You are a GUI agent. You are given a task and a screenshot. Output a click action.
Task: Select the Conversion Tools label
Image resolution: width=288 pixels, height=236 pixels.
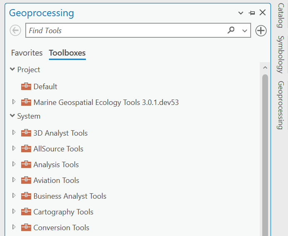point(61,228)
